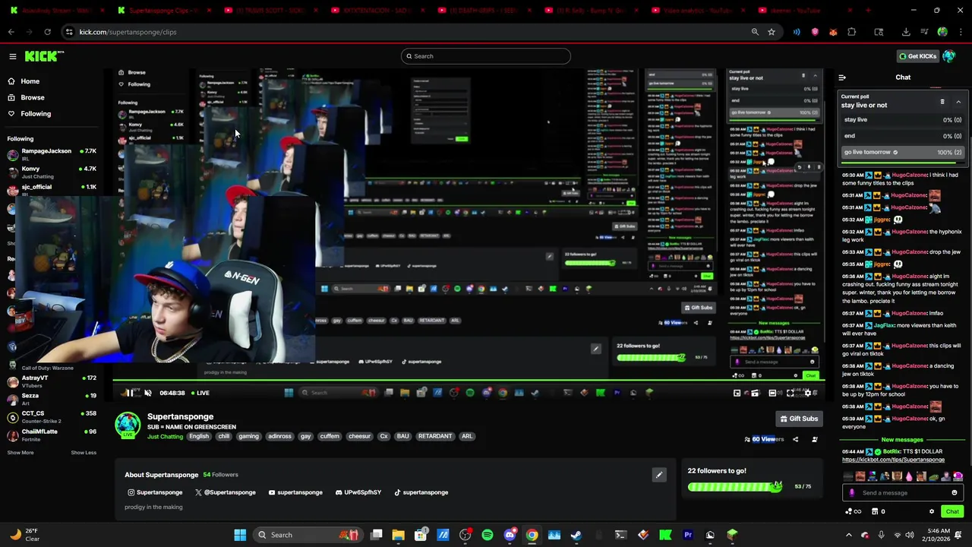972x547 pixels.
Task: Open the Home page in the Kick sidebar
Action: [24, 81]
